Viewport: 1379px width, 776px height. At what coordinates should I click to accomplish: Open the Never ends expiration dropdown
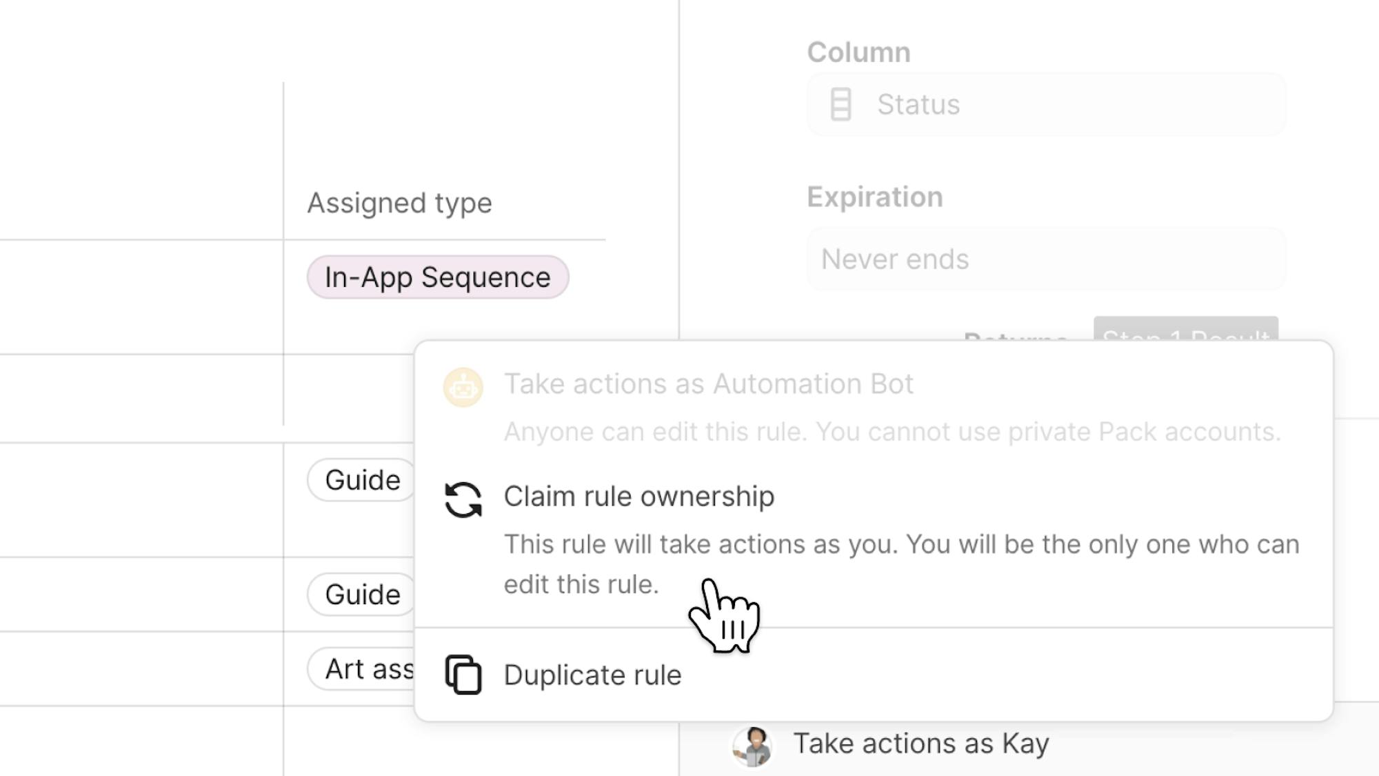click(x=1045, y=259)
